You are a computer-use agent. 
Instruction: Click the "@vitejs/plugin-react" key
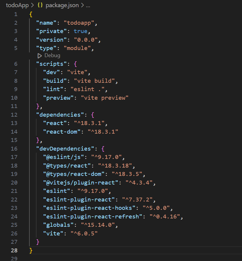coord(81,183)
